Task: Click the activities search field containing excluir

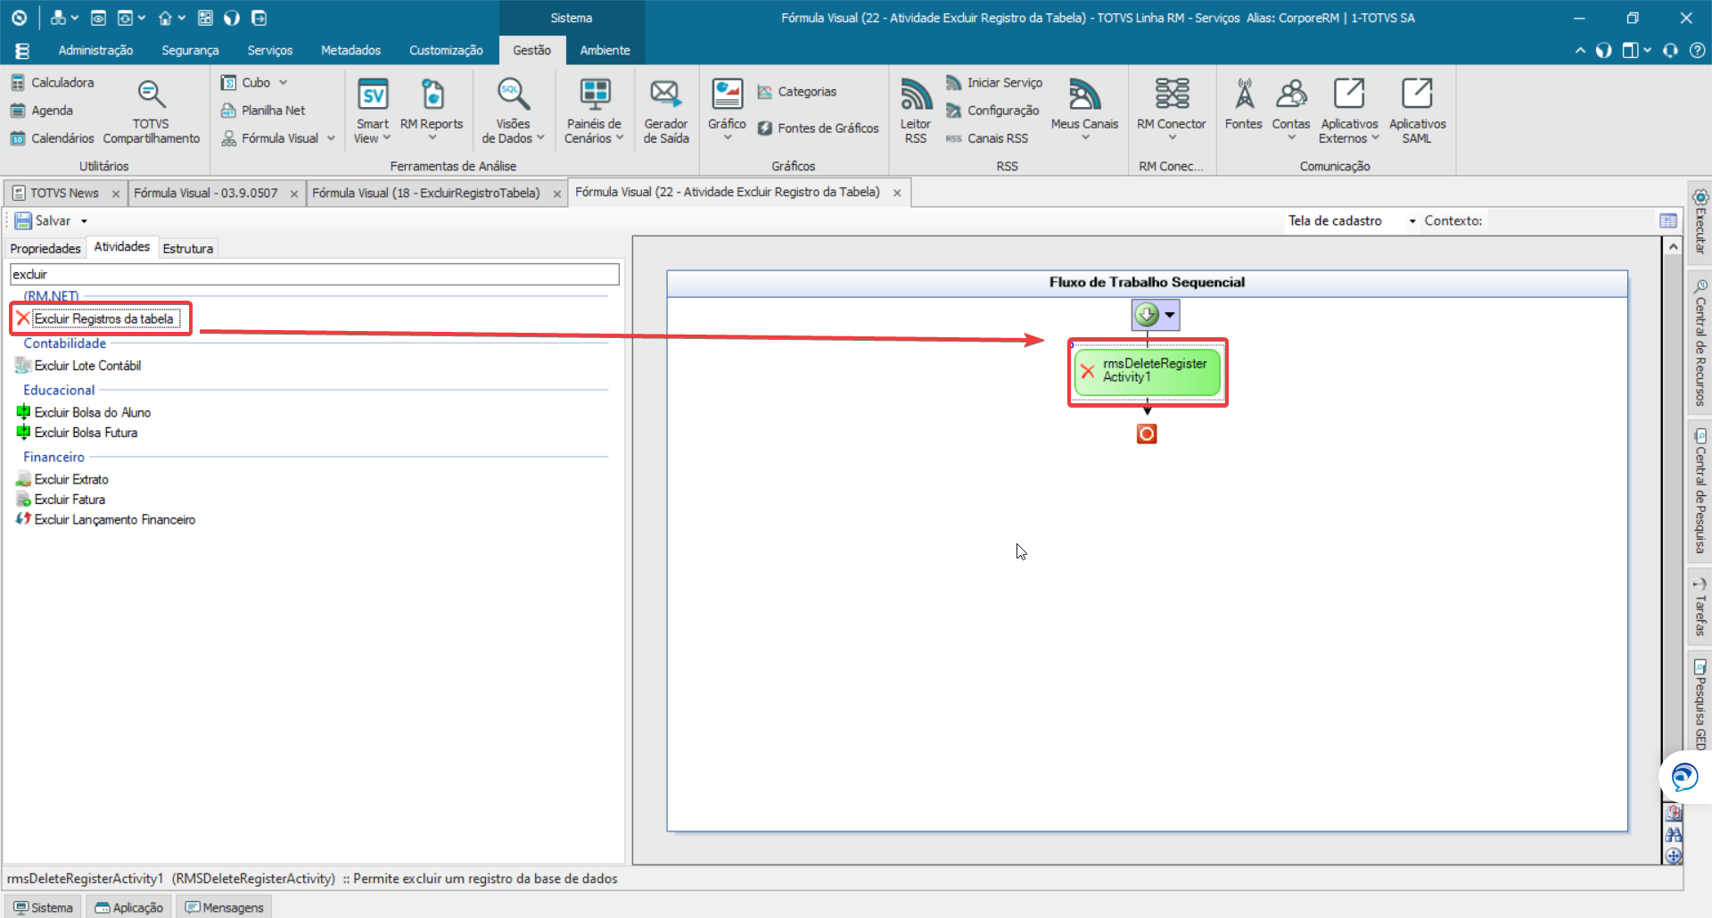Action: (x=314, y=274)
